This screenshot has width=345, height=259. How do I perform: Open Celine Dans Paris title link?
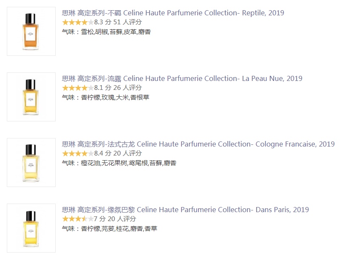click(185, 210)
